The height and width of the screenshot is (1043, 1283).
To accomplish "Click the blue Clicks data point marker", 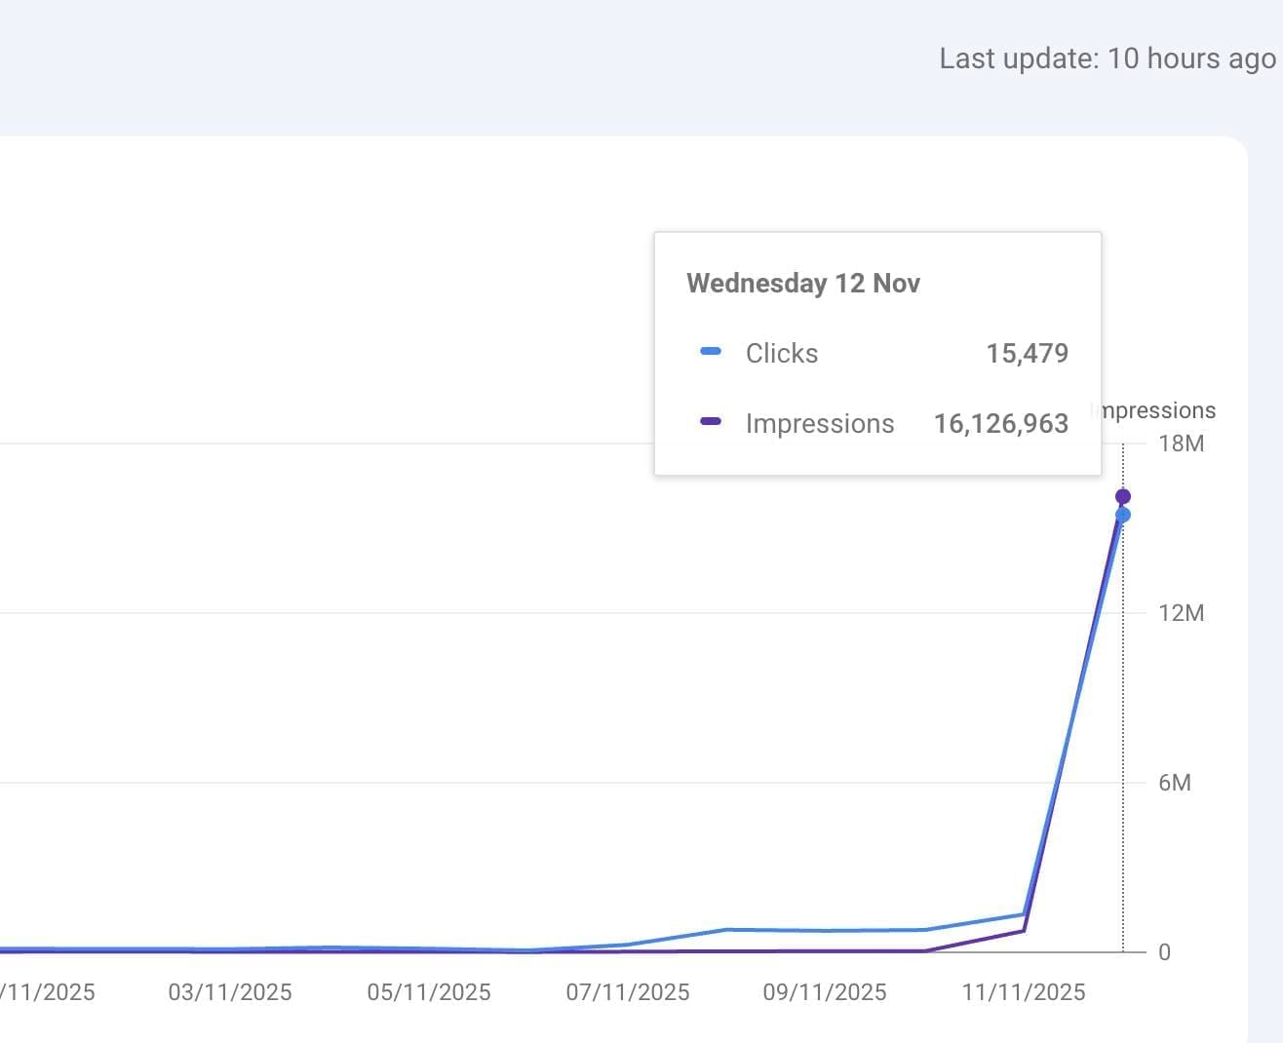I will tap(1123, 516).
